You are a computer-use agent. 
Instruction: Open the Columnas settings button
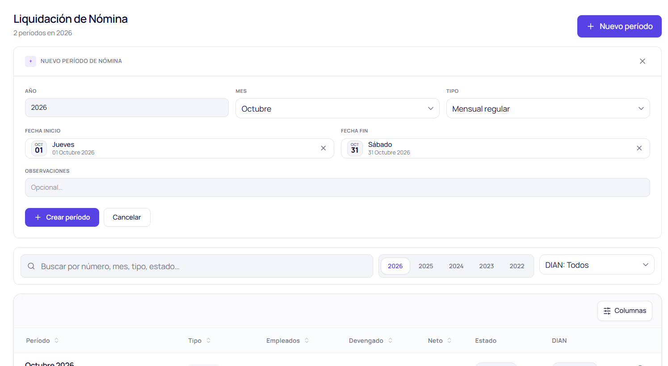click(625, 311)
